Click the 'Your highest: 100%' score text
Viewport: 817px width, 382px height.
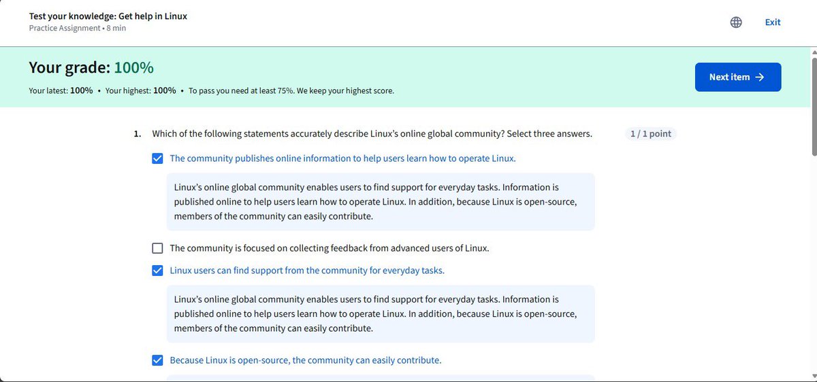pyautogui.click(x=140, y=90)
